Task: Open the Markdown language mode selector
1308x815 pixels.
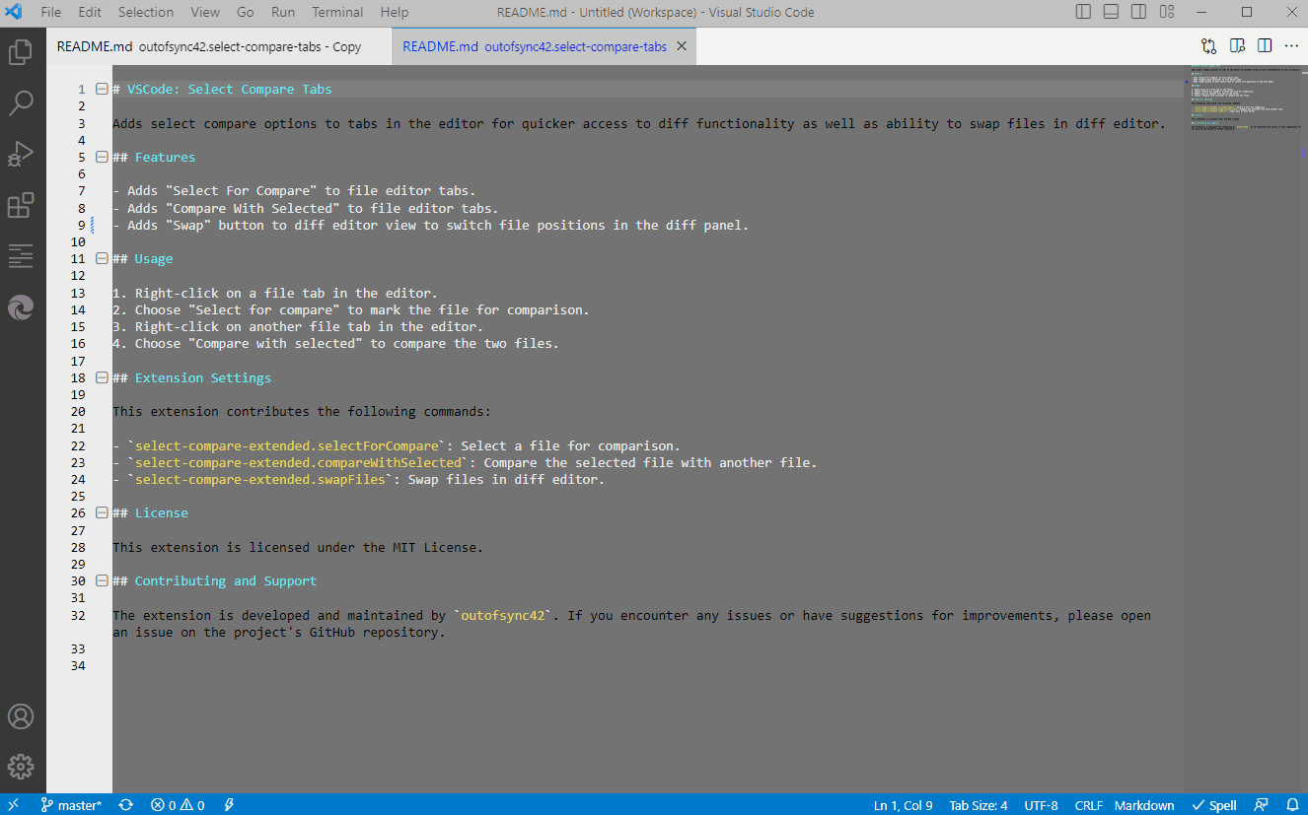Action: tap(1144, 805)
